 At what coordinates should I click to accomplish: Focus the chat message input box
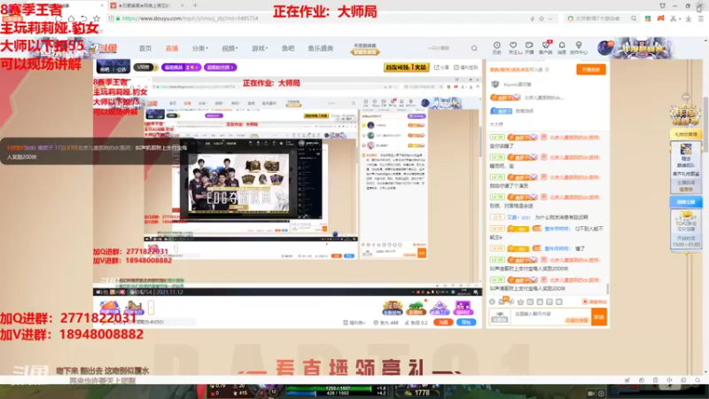click(550, 317)
